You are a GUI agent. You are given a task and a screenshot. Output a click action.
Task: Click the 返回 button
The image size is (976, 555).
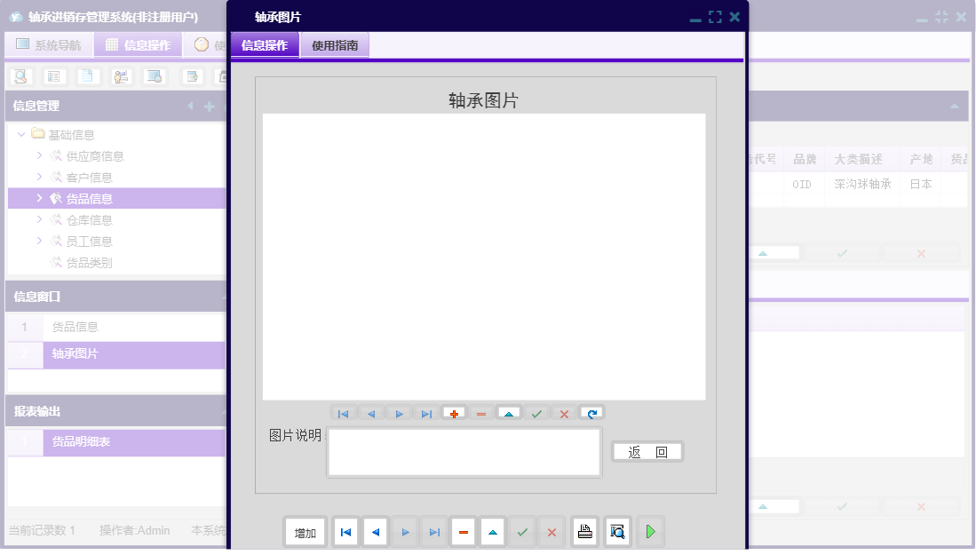click(x=647, y=451)
